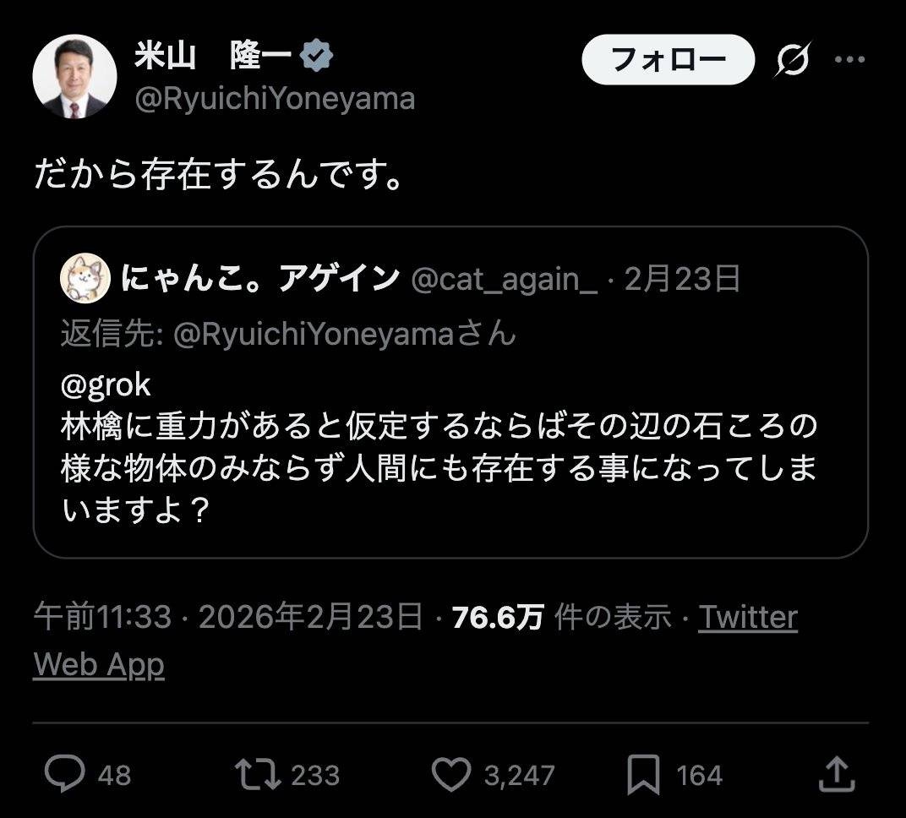Click the Twitter Web App source link

pos(748,618)
